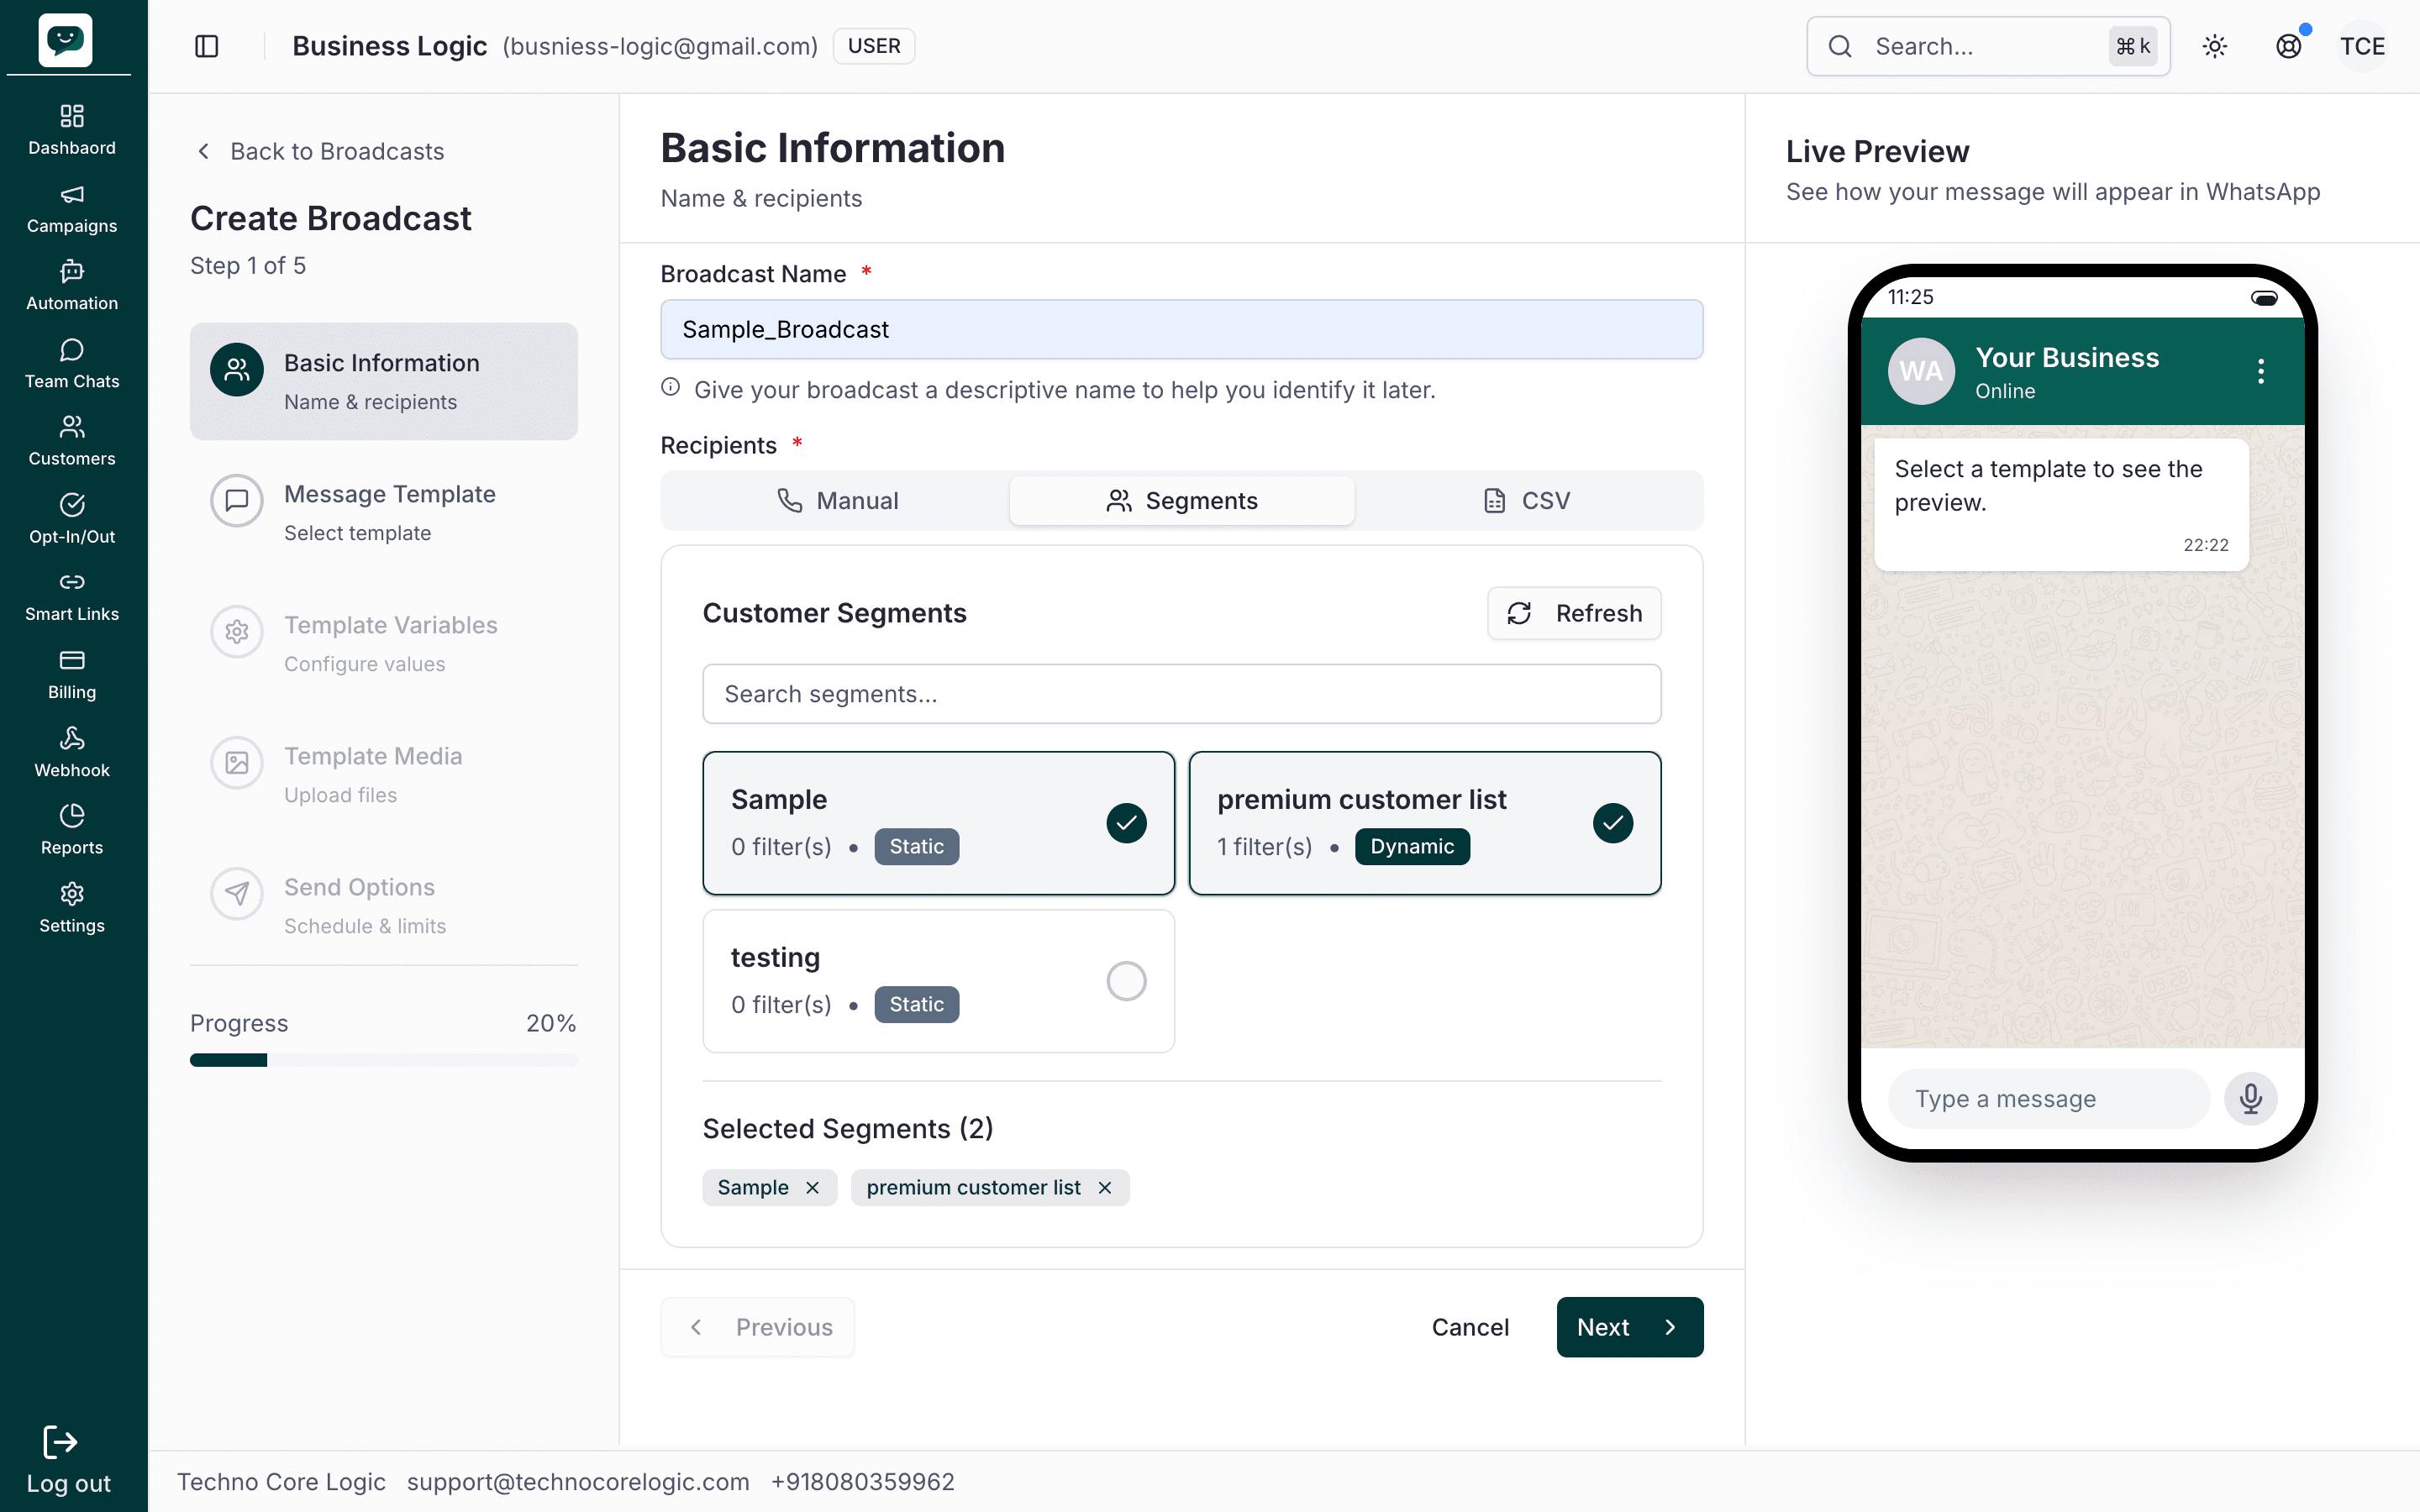The height and width of the screenshot is (1512, 2420).
Task: Click the app logo icon
Action: point(65,40)
